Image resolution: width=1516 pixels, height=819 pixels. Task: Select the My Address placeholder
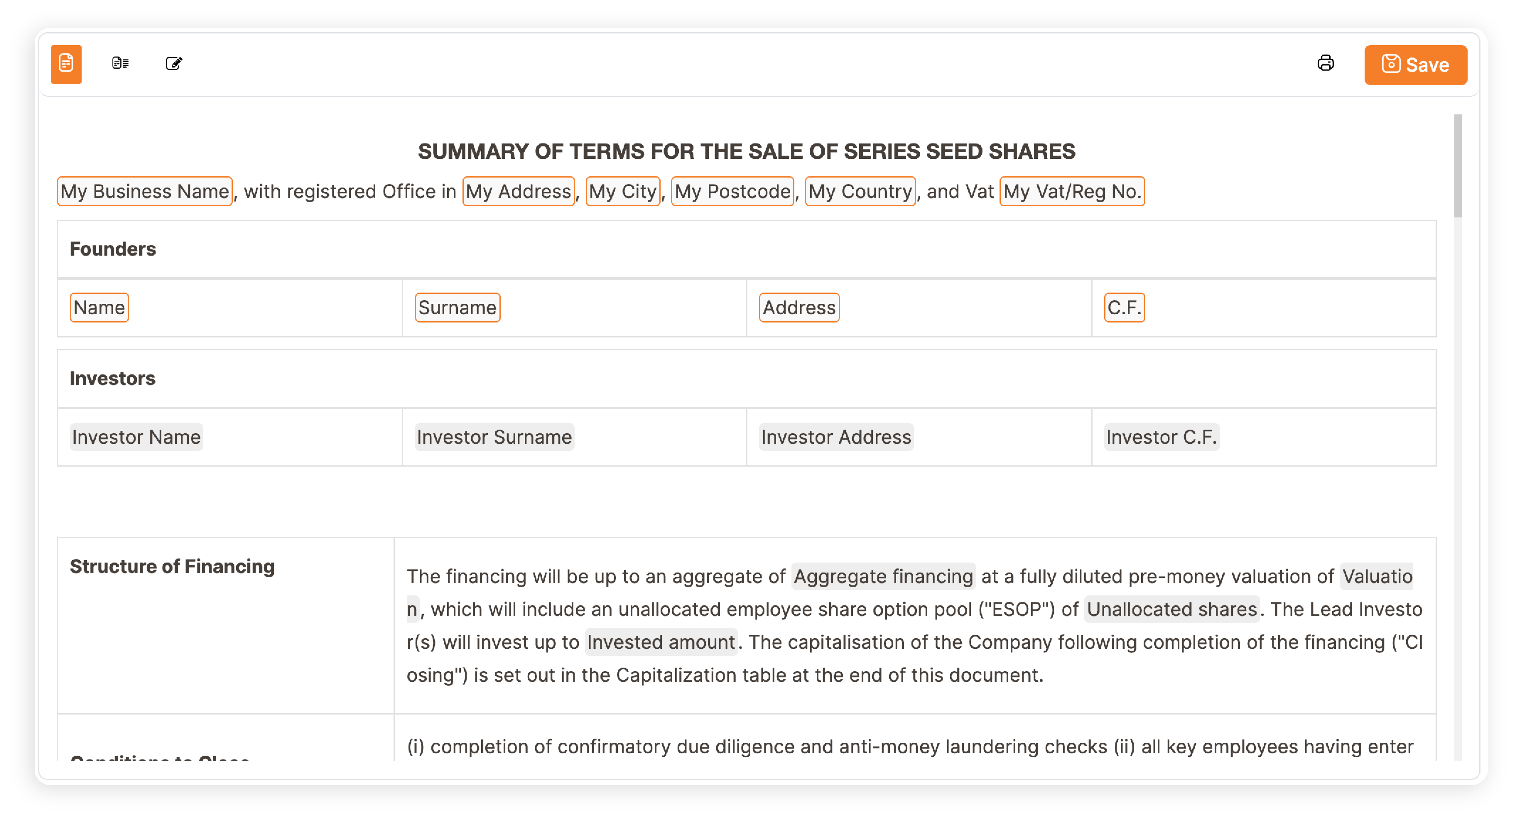(x=518, y=191)
